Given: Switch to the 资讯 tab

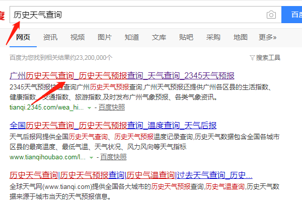Looking at the screenshot, I should click(x=50, y=37).
